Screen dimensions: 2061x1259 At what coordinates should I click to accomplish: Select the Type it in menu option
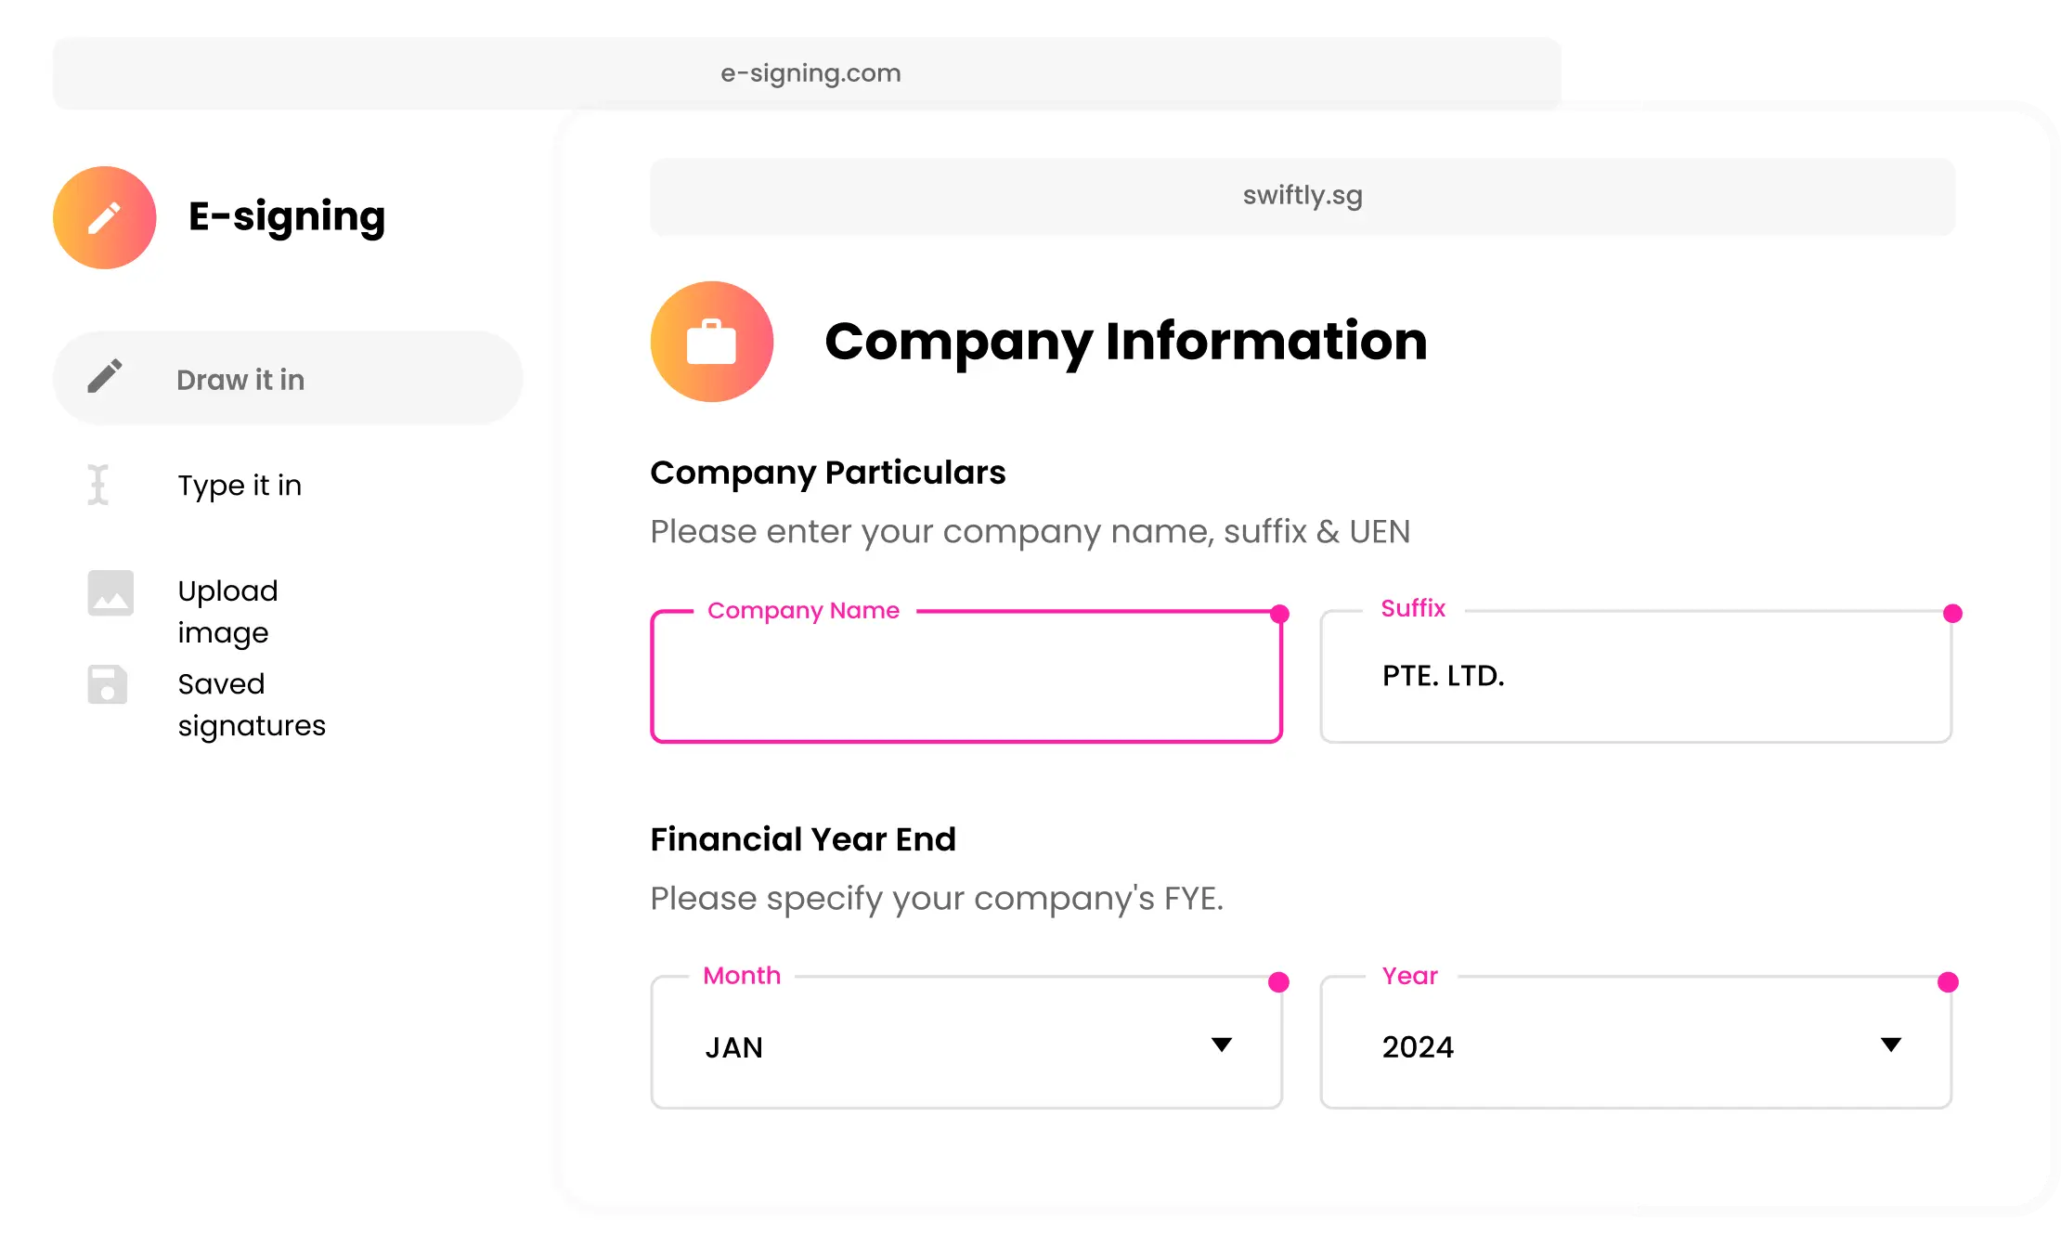(x=240, y=486)
